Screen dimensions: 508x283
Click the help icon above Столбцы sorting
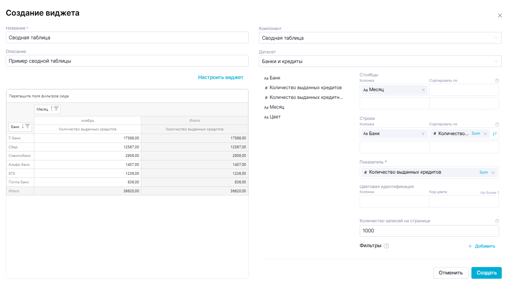[497, 81]
